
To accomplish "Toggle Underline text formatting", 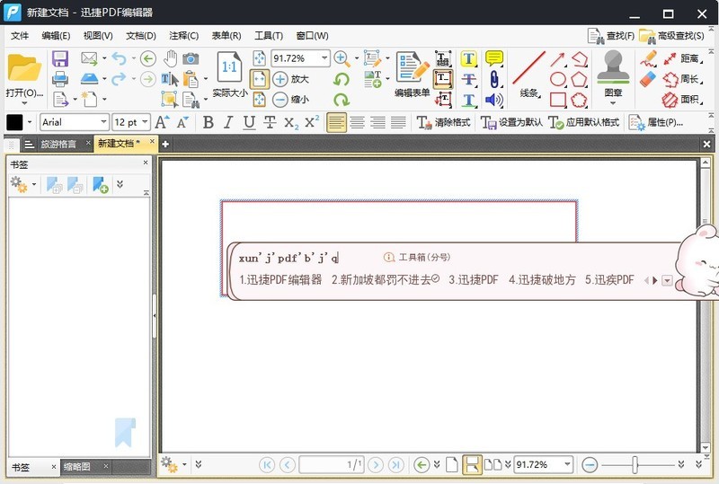I will tap(249, 123).
